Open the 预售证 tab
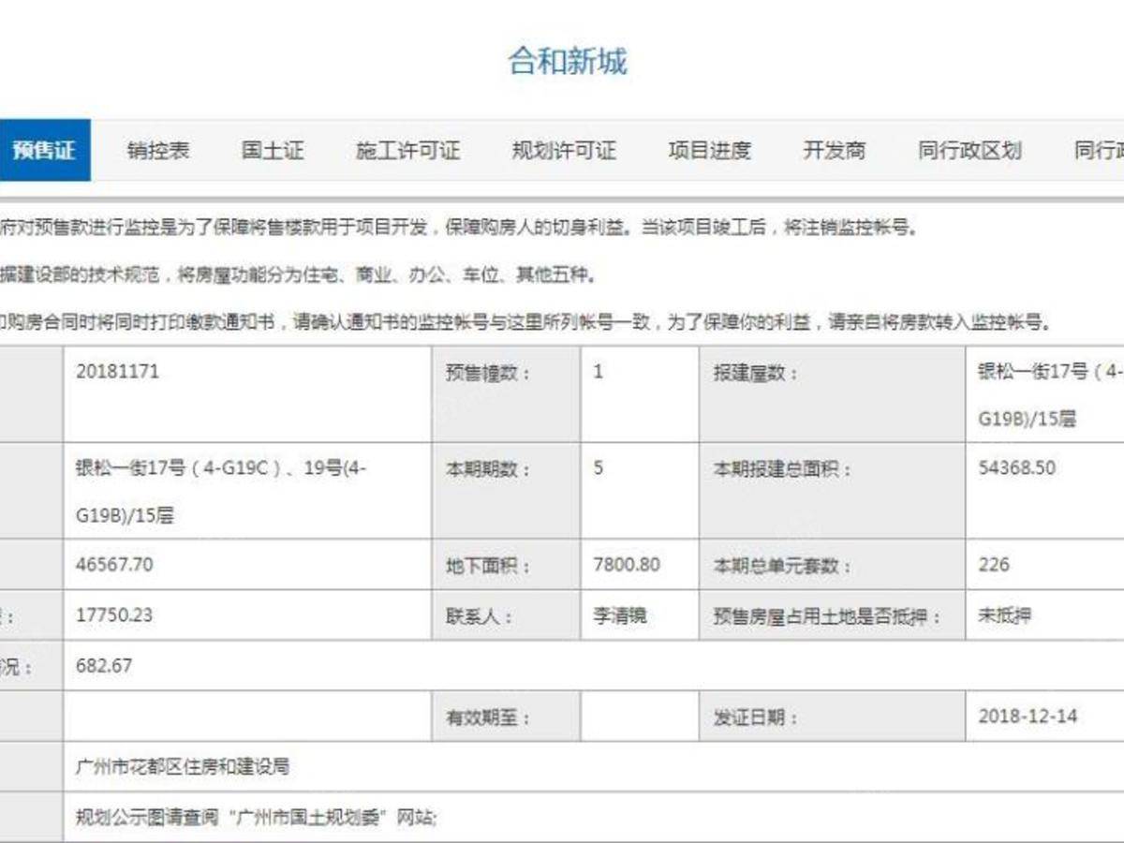This screenshot has width=1124, height=843. click(x=43, y=150)
